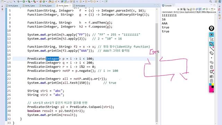This screenshot has width=222, height=125.
Task: Click the Pin Console icon
Action: pos(204,9)
